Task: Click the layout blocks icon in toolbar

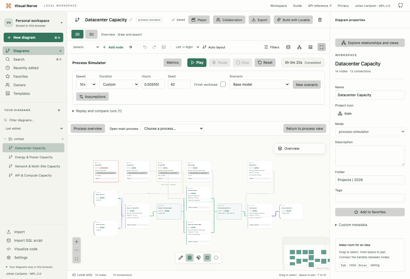Action: coord(310,47)
